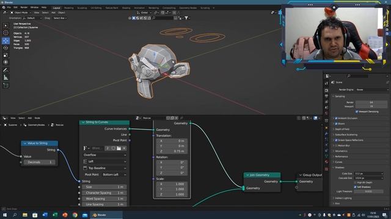
Task: Enable the Motion Blur checkbox
Action: point(336,145)
